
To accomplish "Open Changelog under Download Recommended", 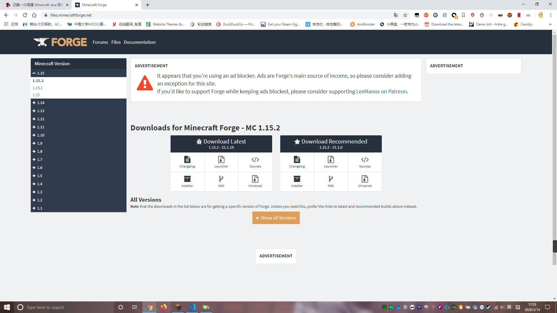I will click(297, 162).
